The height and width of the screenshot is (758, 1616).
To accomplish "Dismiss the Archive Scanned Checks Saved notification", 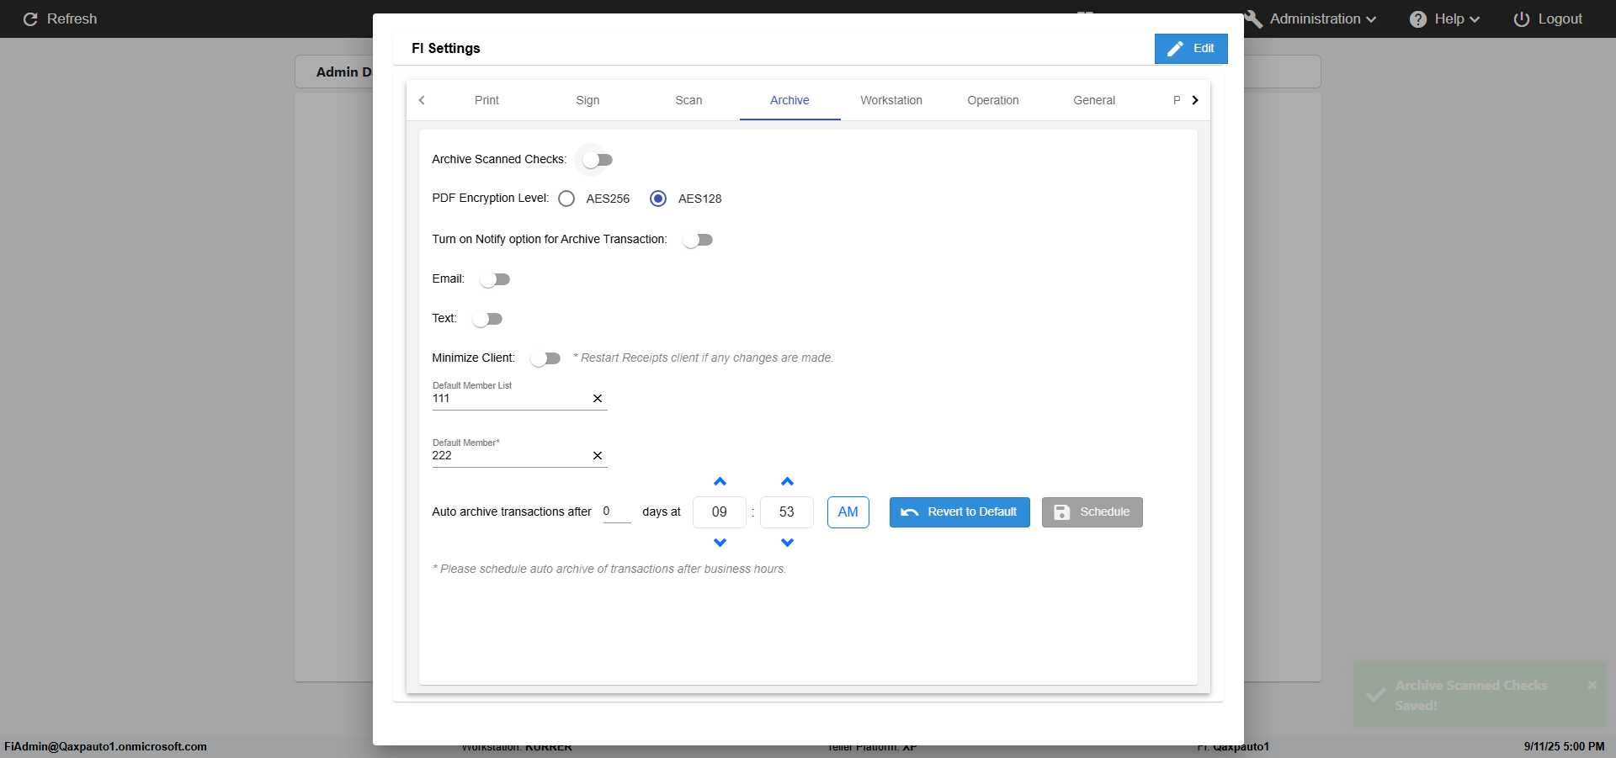I will 1592,685.
